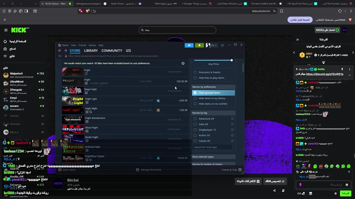The width and height of the screenshot is (355, 199).
Task: Expand Narrow by number of players
Action: (214, 164)
